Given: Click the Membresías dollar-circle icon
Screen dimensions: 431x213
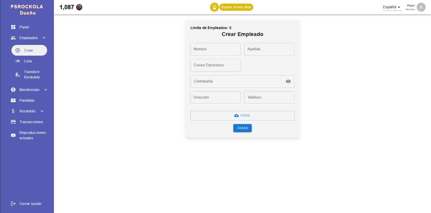Looking at the screenshot, I should [13, 90].
